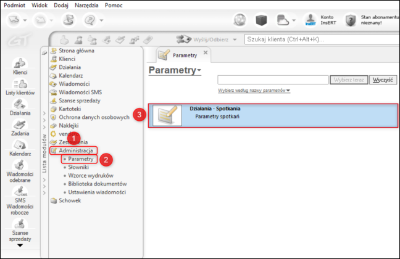
Task: Expand the help icon dropdown arrow
Action: (101, 20)
